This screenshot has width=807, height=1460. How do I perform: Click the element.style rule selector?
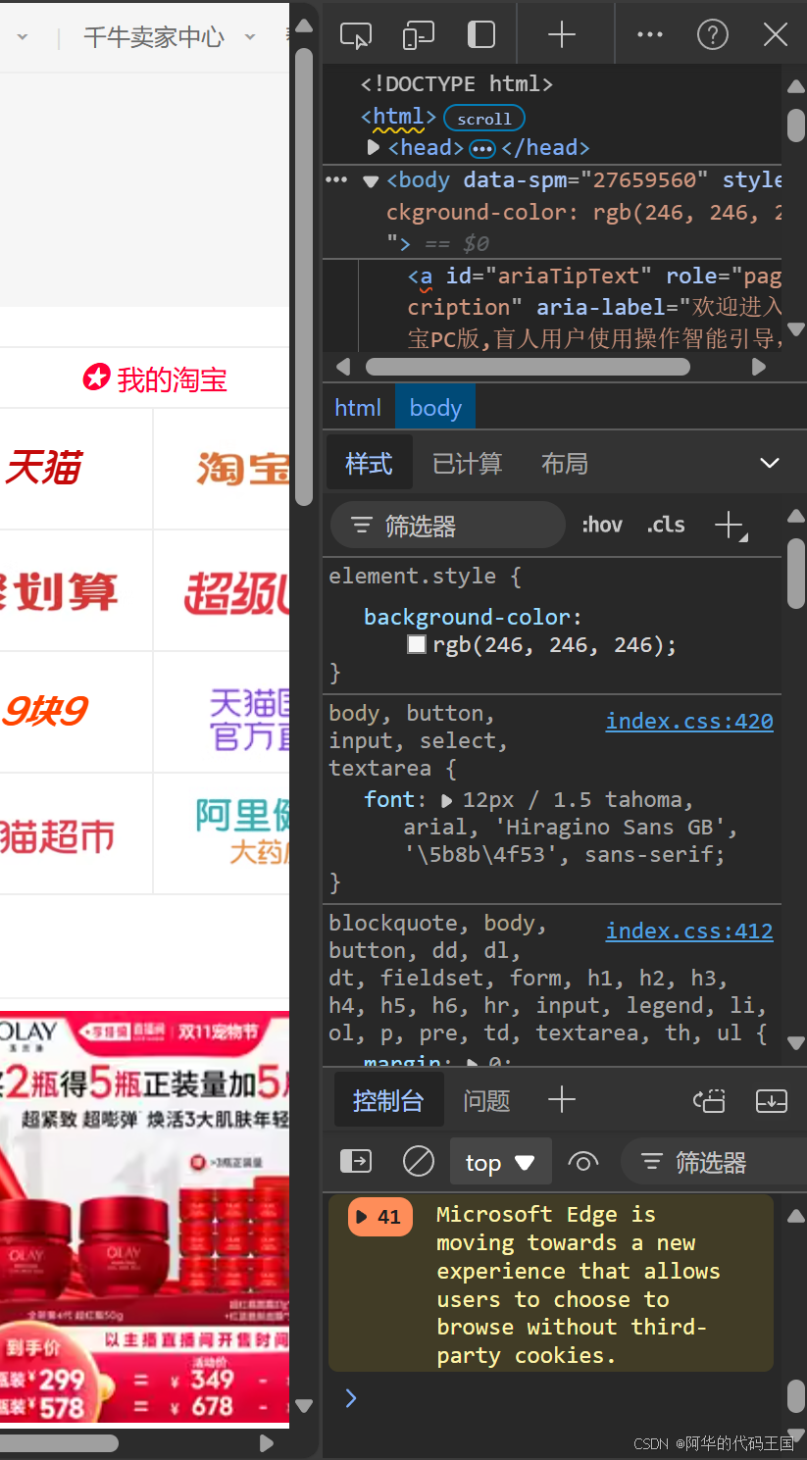tap(413, 576)
